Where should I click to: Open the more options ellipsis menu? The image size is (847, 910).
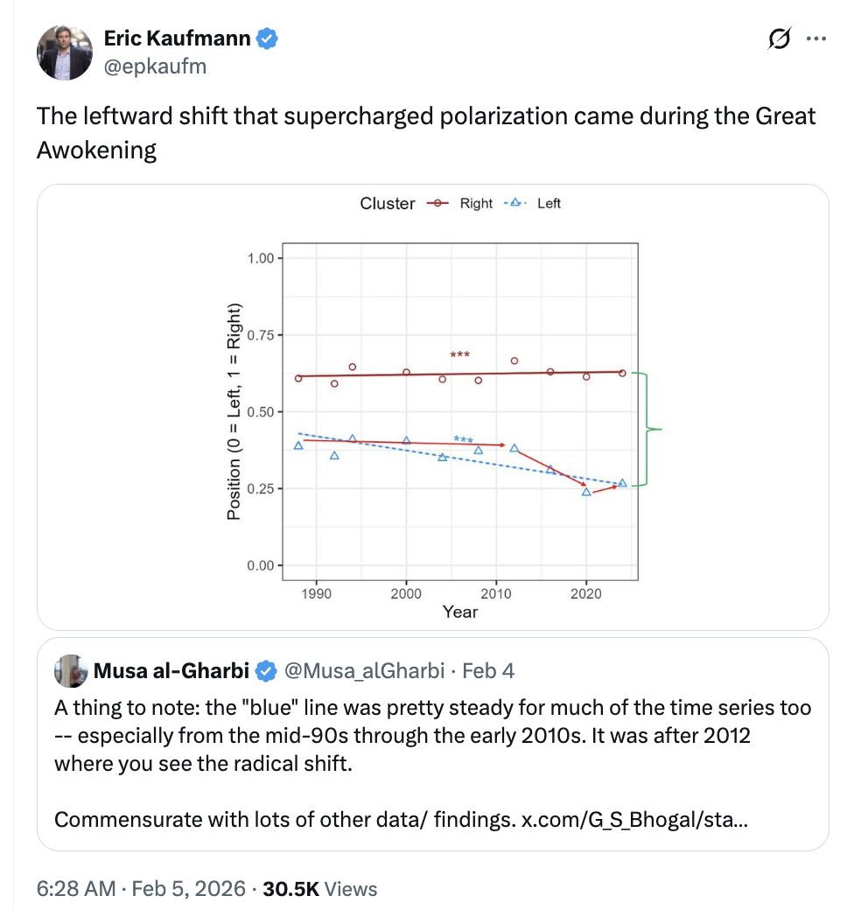click(x=815, y=39)
